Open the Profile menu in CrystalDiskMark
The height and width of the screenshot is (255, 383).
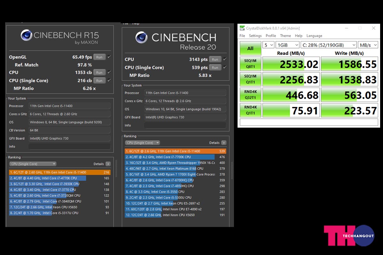[271, 36]
